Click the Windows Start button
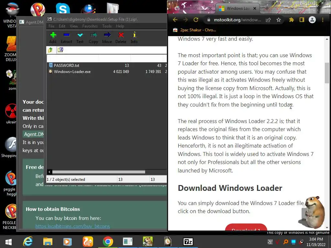331x248 pixels. tap(9, 242)
